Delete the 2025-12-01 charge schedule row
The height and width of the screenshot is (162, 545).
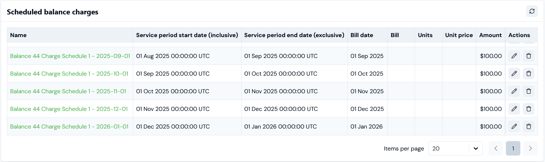(x=528, y=109)
